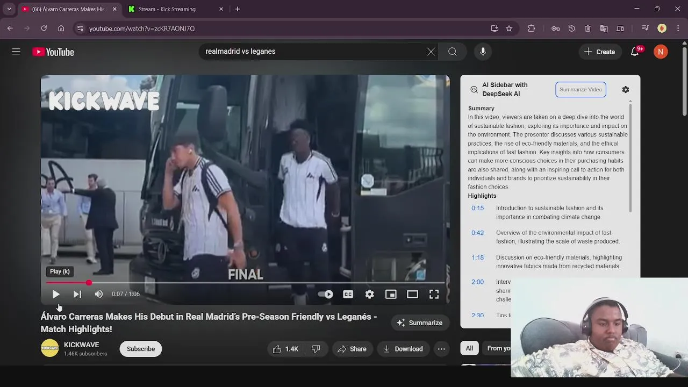This screenshot has height=387, width=688.
Task: Open the KICKWAVE channel name link
Action: pos(81,345)
